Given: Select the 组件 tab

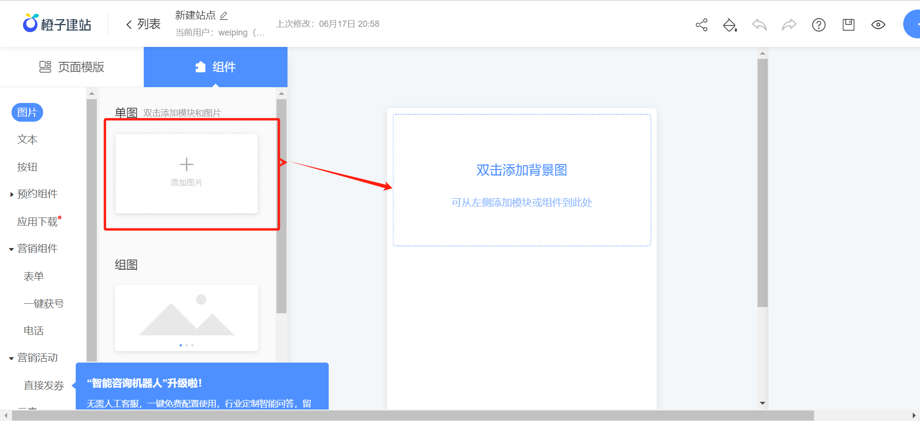Looking at the screenshot, I should 216,67.
